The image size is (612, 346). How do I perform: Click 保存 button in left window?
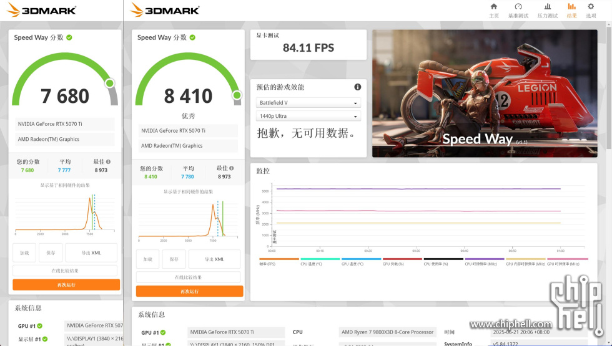tap(51, 252)
